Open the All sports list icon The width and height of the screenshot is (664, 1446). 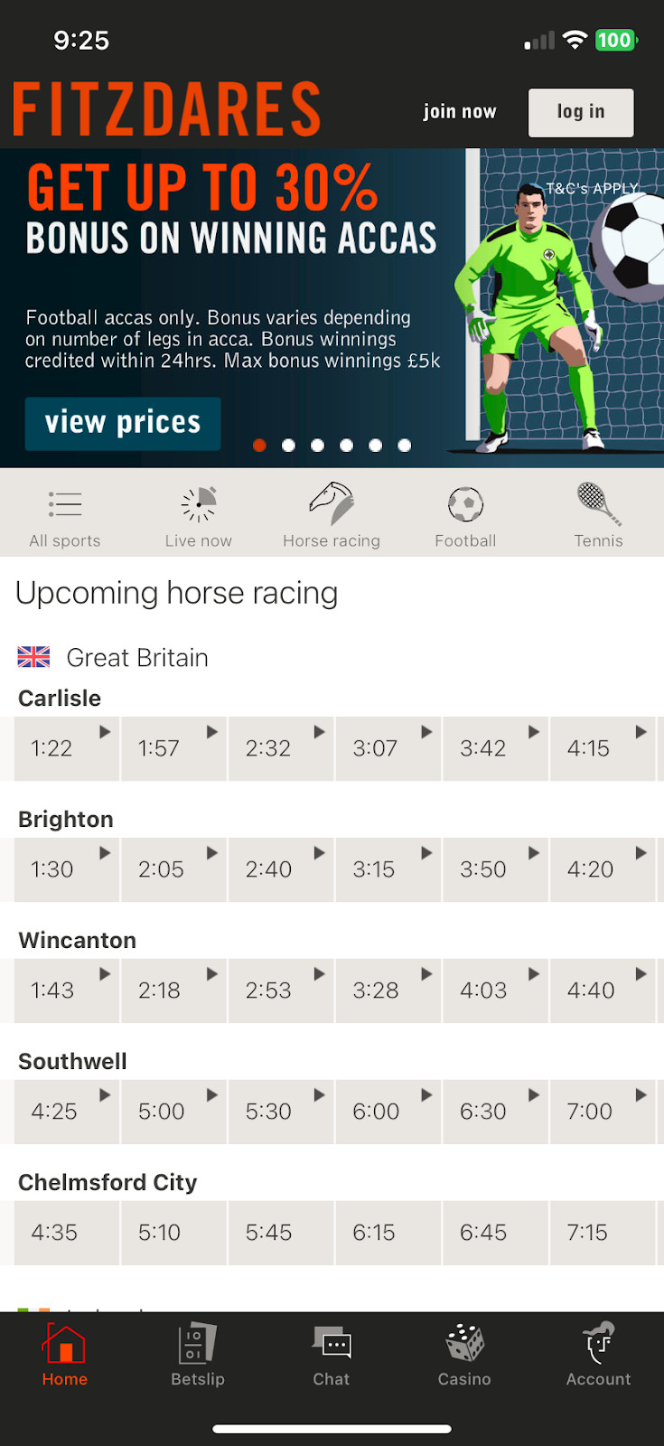click(x=65, y=504)
